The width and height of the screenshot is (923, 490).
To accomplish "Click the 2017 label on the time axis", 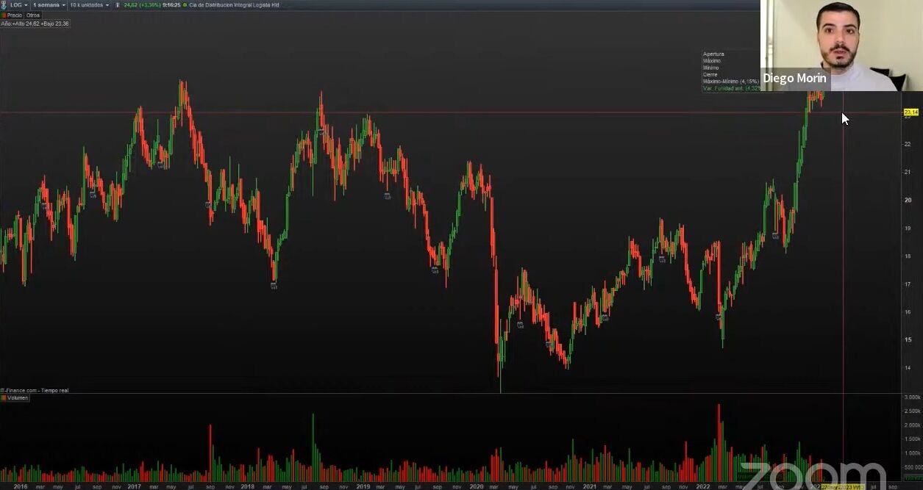I will pyautogui.click(x=135, y=486).
